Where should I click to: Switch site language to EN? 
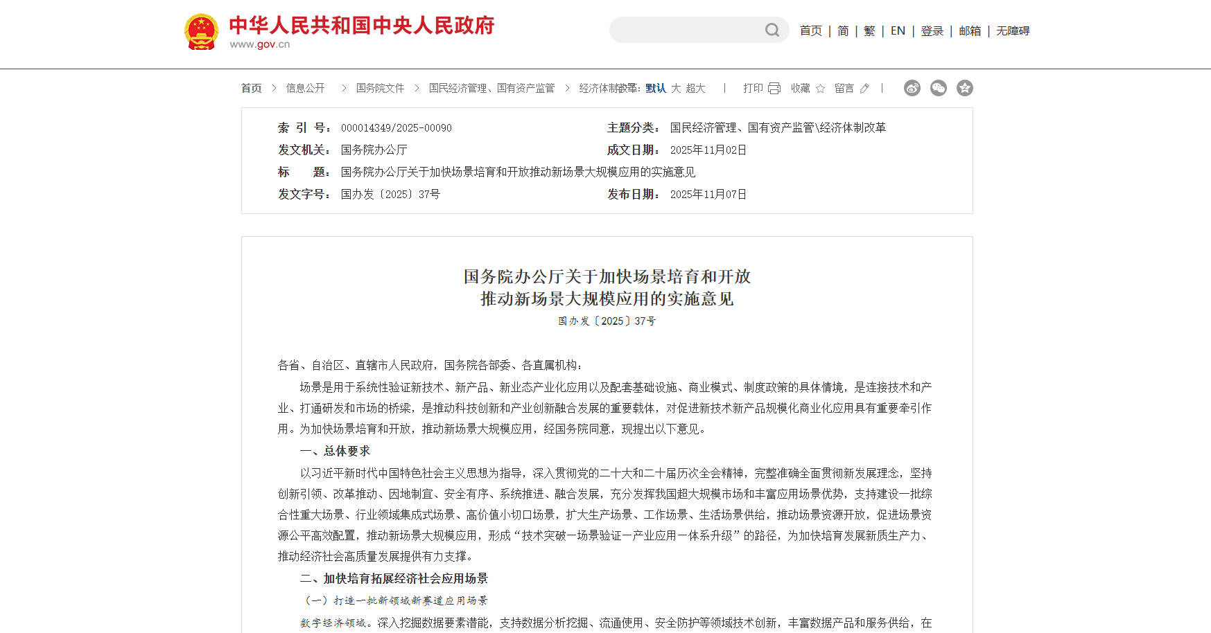pyautogui.click(x=898, y=30)
